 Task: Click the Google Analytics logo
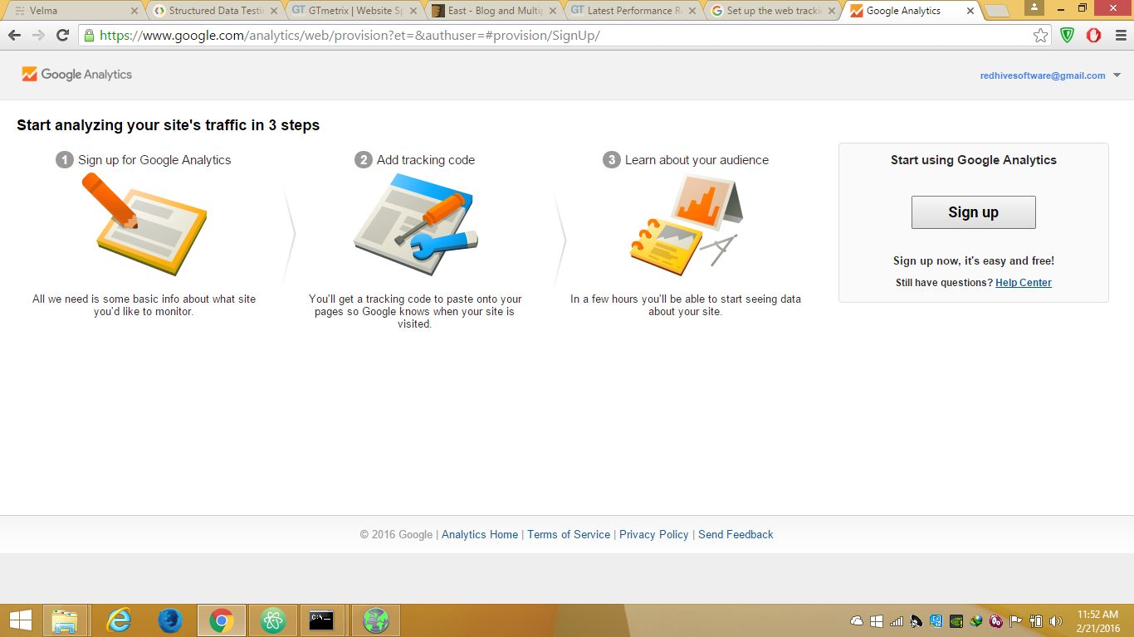(x=77, y=75)
